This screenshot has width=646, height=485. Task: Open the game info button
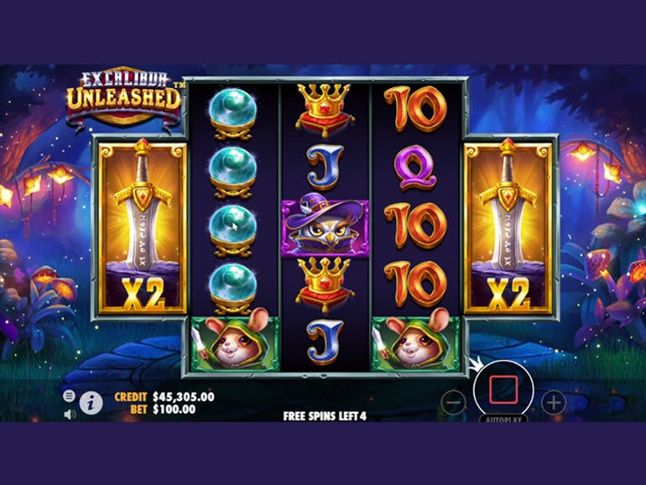[x=91, y=403]
